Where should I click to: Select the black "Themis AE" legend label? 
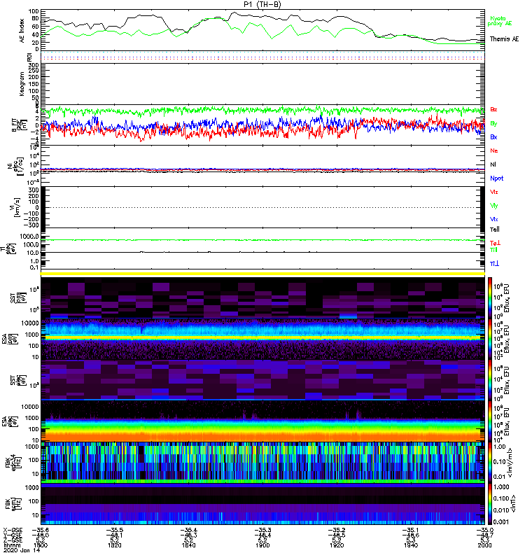tap(504, 39)
